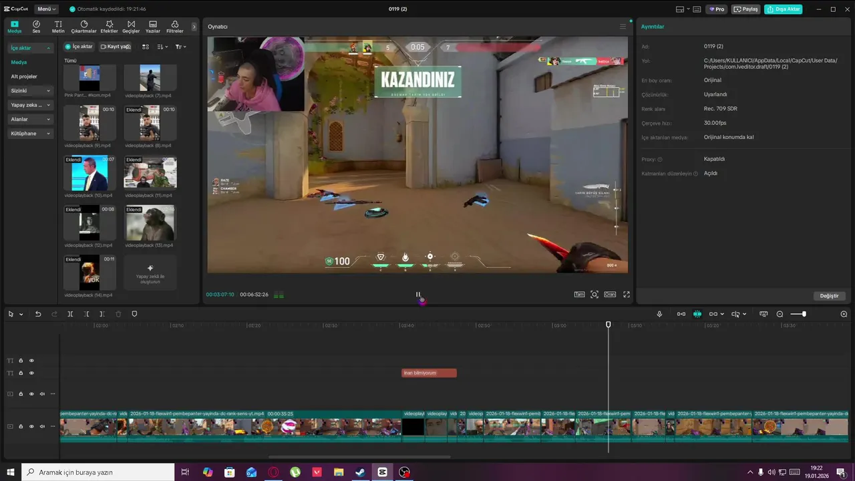Mute the main video track

tap(42, 426)
